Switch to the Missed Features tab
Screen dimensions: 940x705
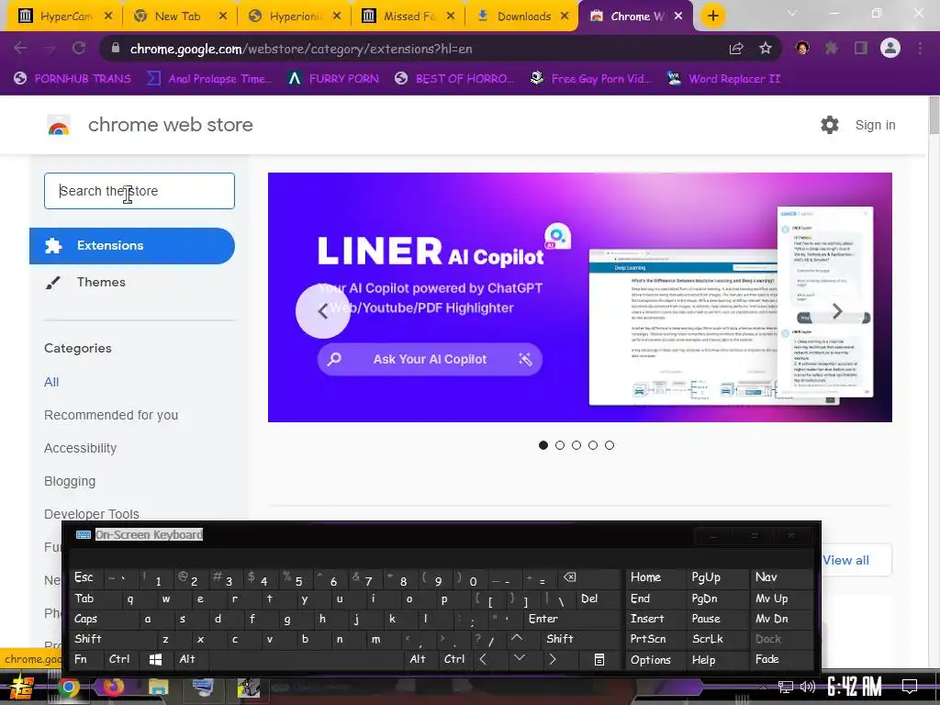(408, 17)
